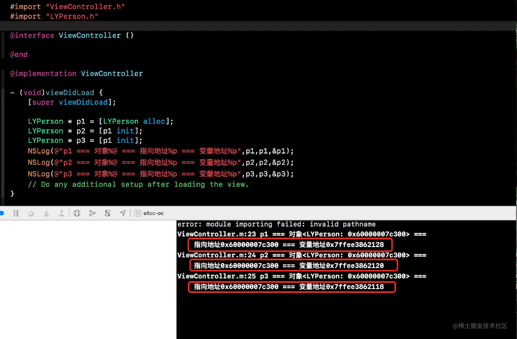Click the alloc-oc app grid icon
The height and width of the screenshot is (339, 517).
pos(137,213)
